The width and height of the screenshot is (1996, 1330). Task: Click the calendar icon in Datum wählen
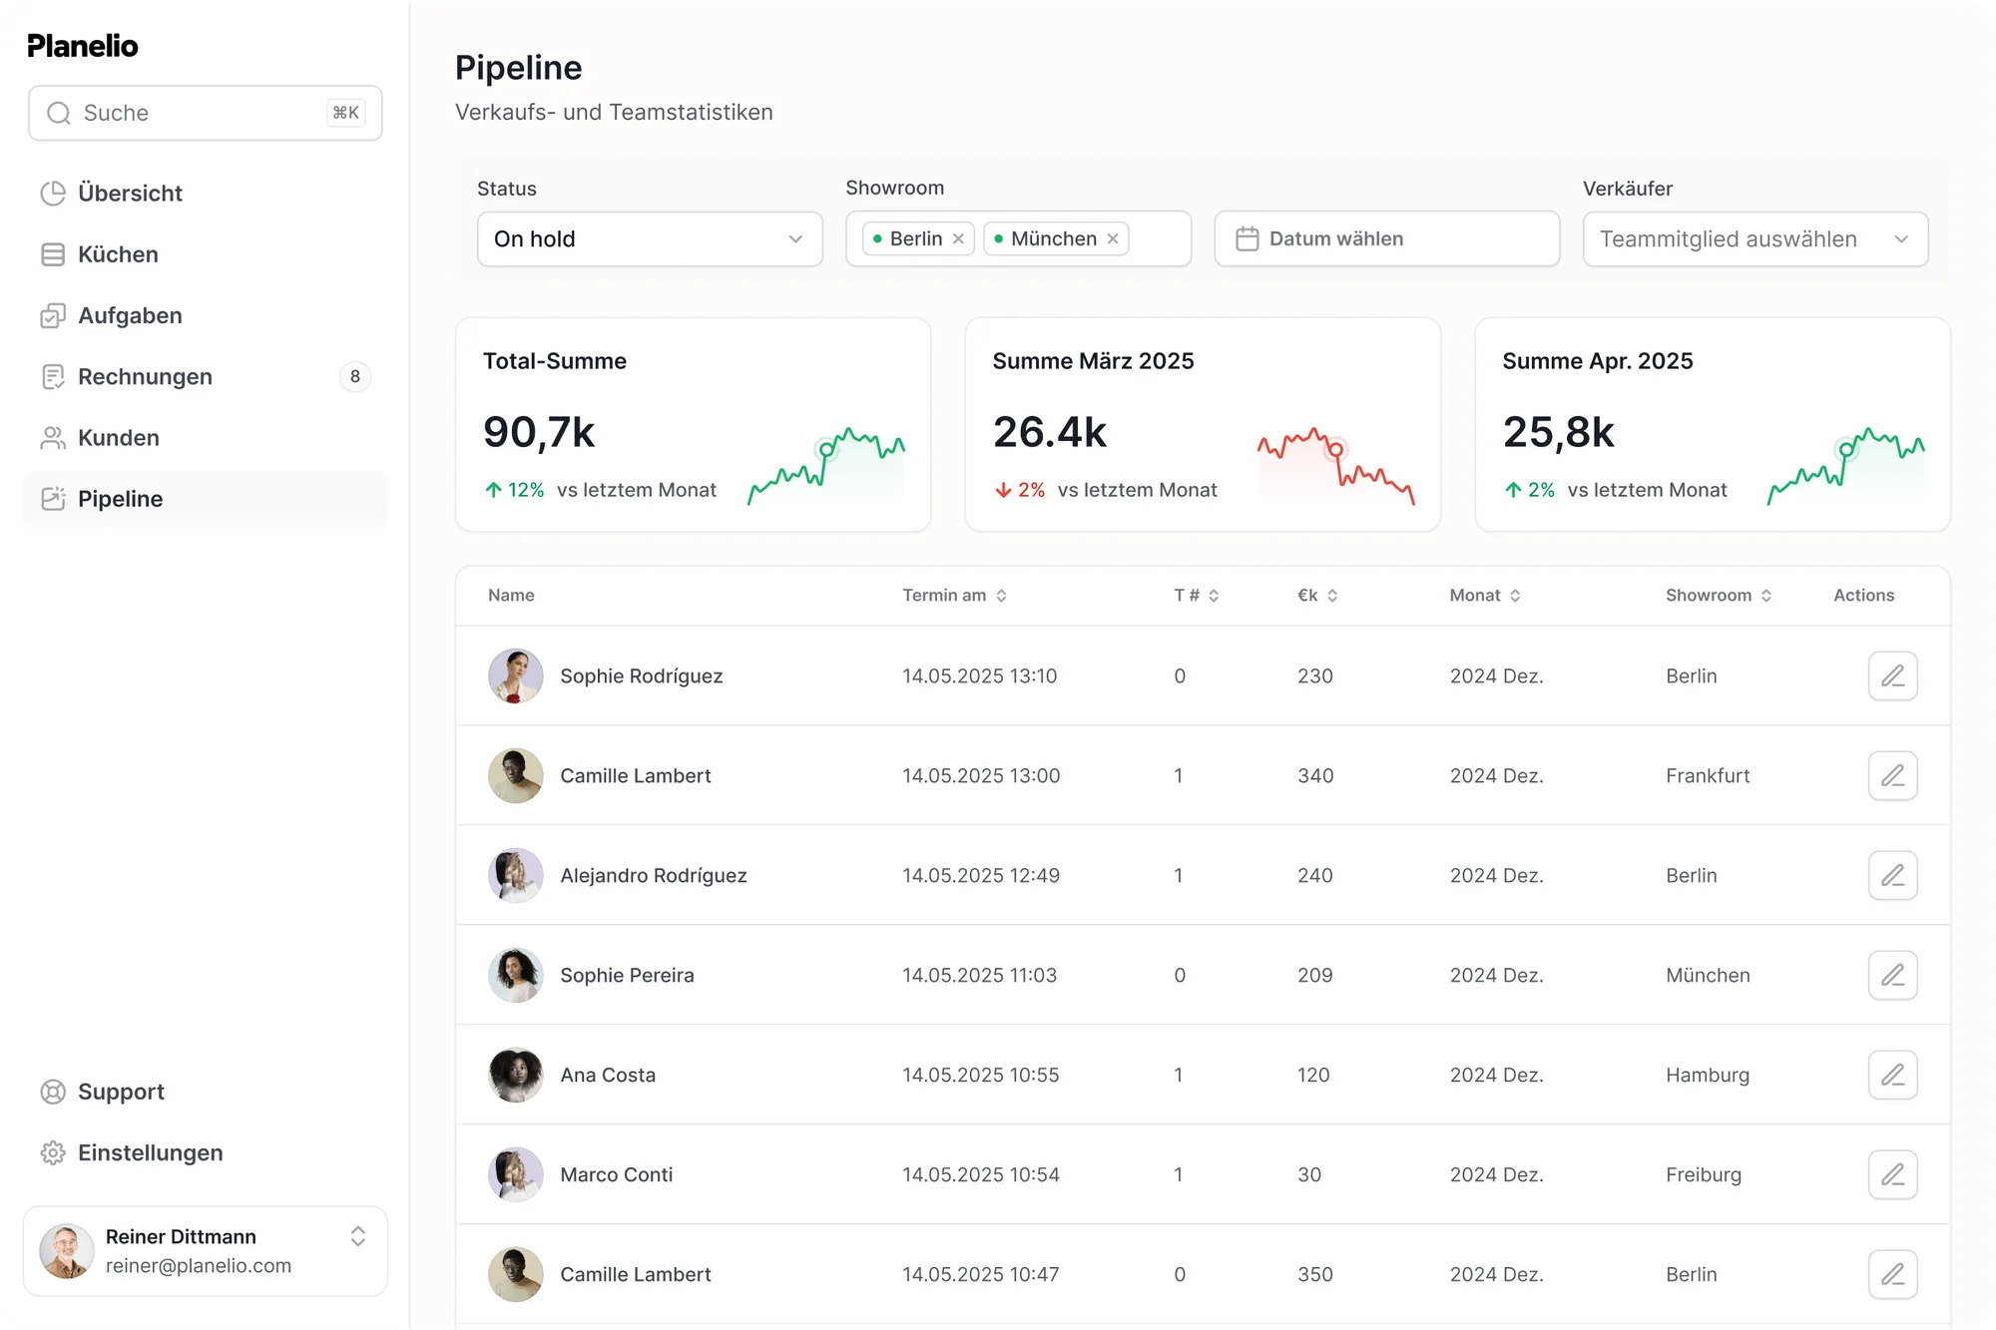1248,238
